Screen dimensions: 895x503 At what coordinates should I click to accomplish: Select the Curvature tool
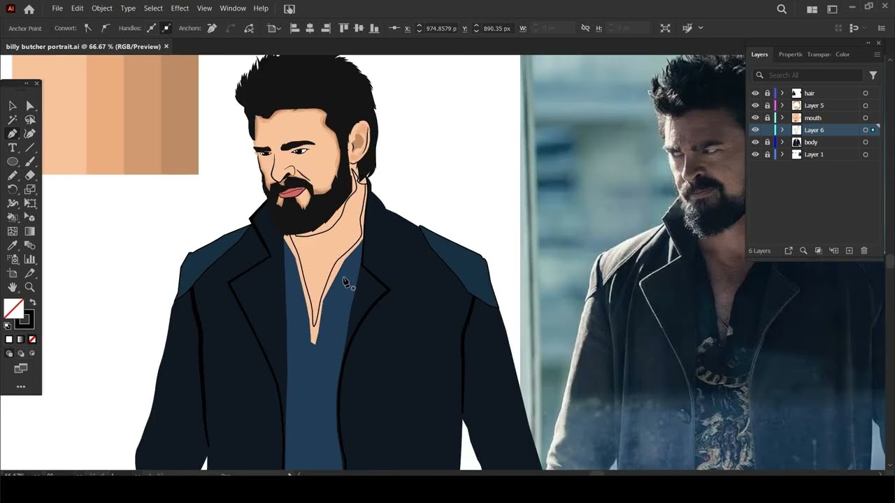(30, 133)
